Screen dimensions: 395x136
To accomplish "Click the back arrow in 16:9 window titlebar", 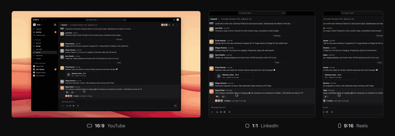I will pos(42,19).
